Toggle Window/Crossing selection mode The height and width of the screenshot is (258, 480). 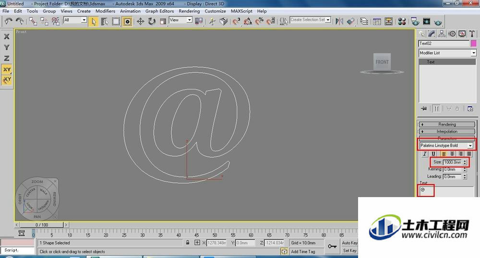click(127, 22)
